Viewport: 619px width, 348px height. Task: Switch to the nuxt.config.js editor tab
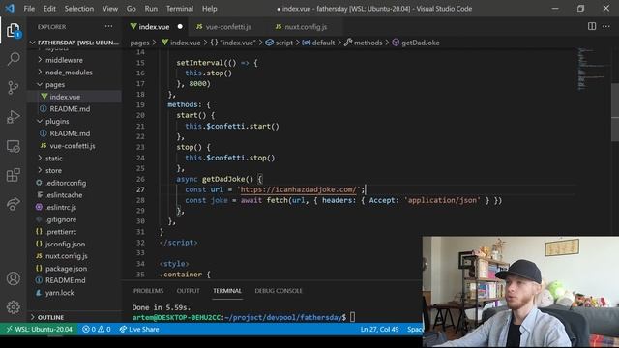(302, 27)
